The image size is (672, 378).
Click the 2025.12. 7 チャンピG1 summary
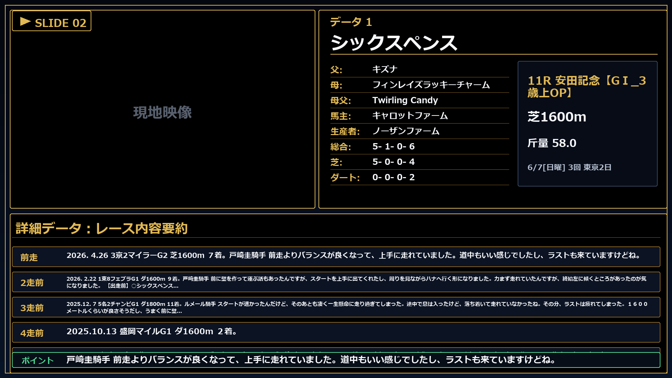(x=357, y=307)
